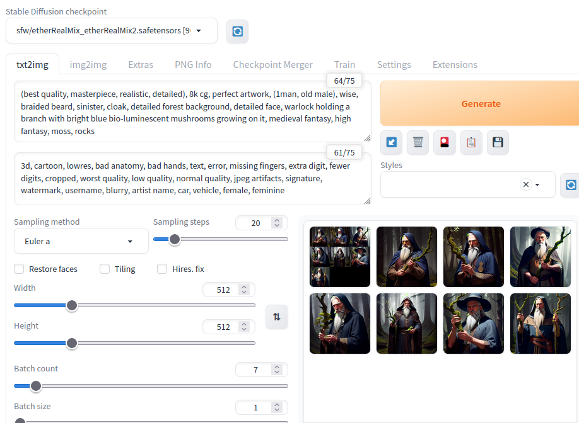The width and height of the screenshot is (579, 423).
Task: Click the read-prompt arrow icon under Generate
Action: (x=392, y=142)
